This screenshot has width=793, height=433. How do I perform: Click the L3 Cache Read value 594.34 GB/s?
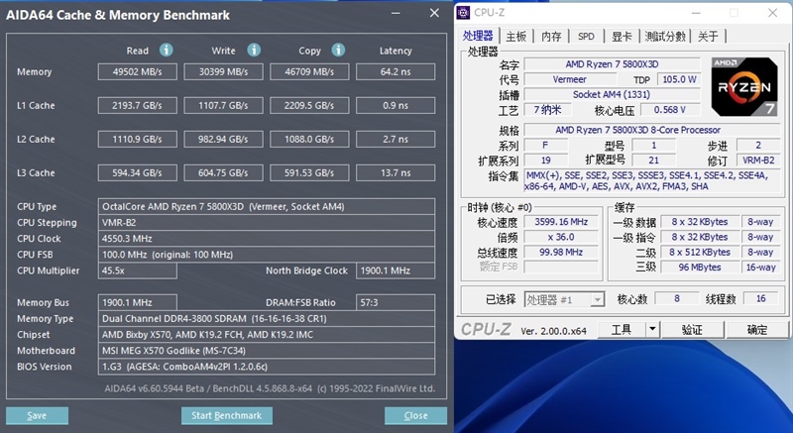(x=138, y=172)
